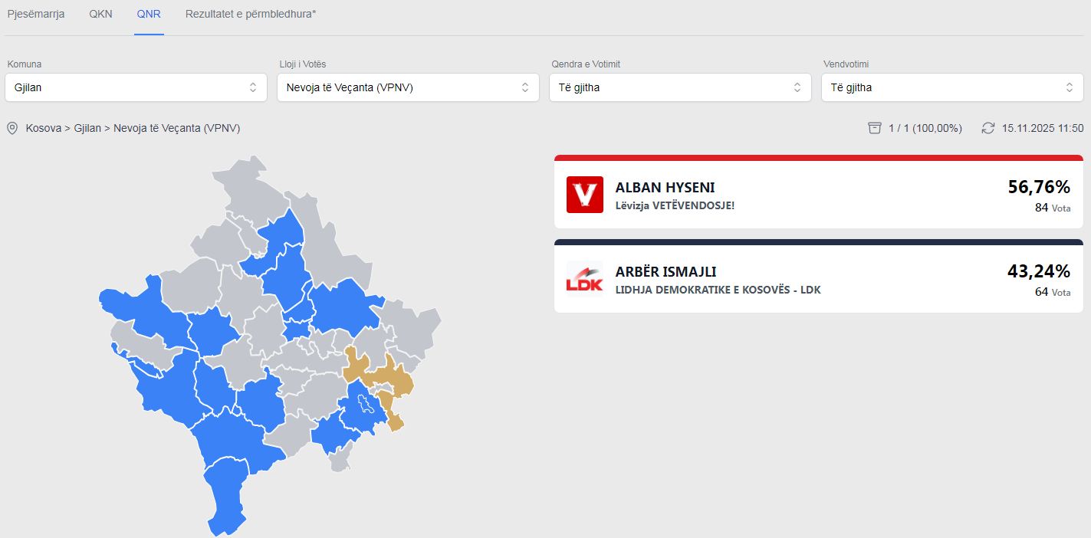Click the chevron arrows in Vendvotimi field
This screenshot has width=1091, height=538.
click(1069, 87)
